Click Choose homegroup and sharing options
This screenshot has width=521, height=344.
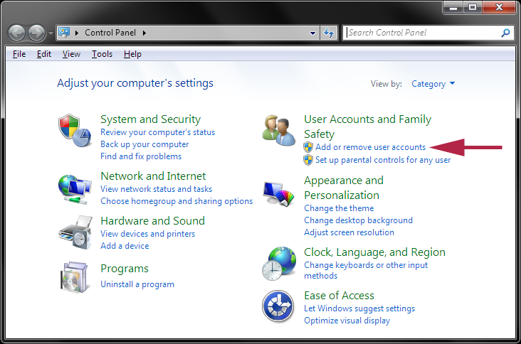[x=177, y=201]
